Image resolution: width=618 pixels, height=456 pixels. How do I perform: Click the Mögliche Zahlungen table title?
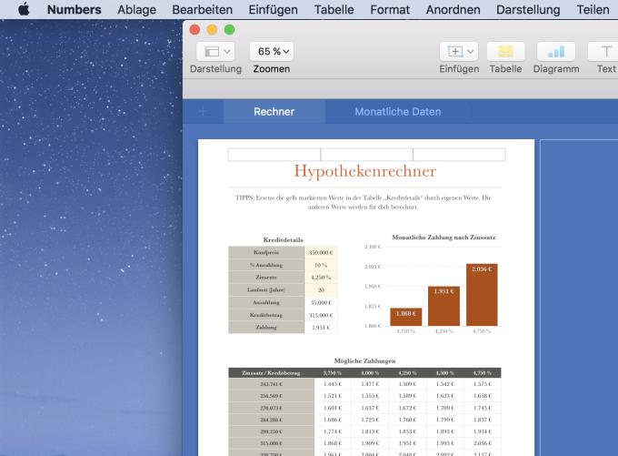pos(364,360)
